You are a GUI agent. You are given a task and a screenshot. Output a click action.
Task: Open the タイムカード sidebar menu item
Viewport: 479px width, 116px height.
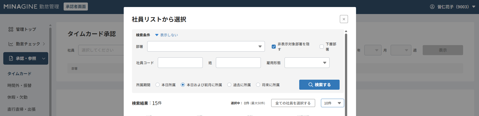click(19, 74)
